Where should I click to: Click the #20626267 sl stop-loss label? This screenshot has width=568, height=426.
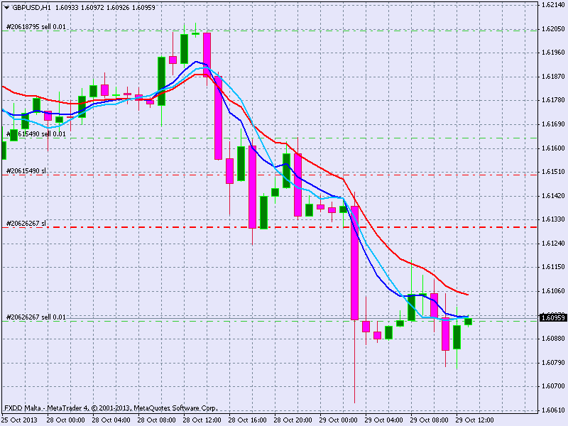tap(26, 223)
